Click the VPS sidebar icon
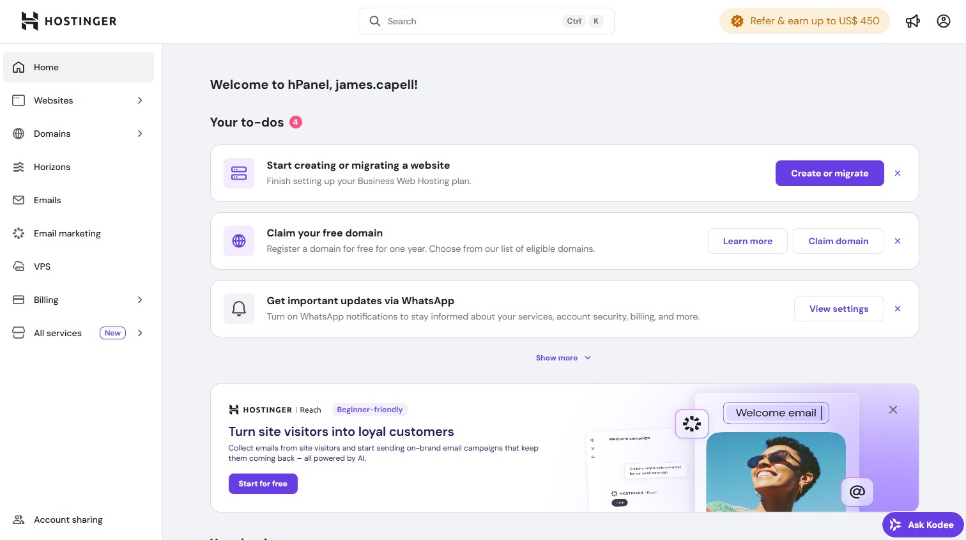Image resolution: width=966 pixels, height=540 pixels. (19, 266)
